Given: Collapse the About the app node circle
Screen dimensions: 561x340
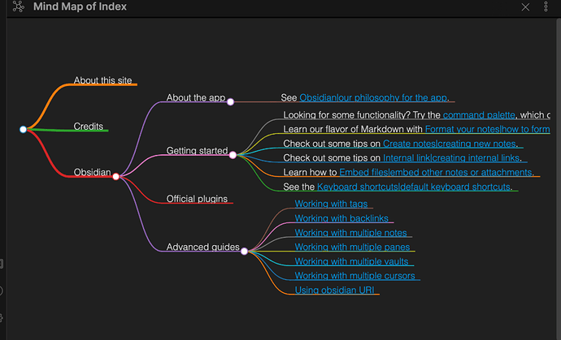Looking at the screenshot, I should click(x=230, y=101).
